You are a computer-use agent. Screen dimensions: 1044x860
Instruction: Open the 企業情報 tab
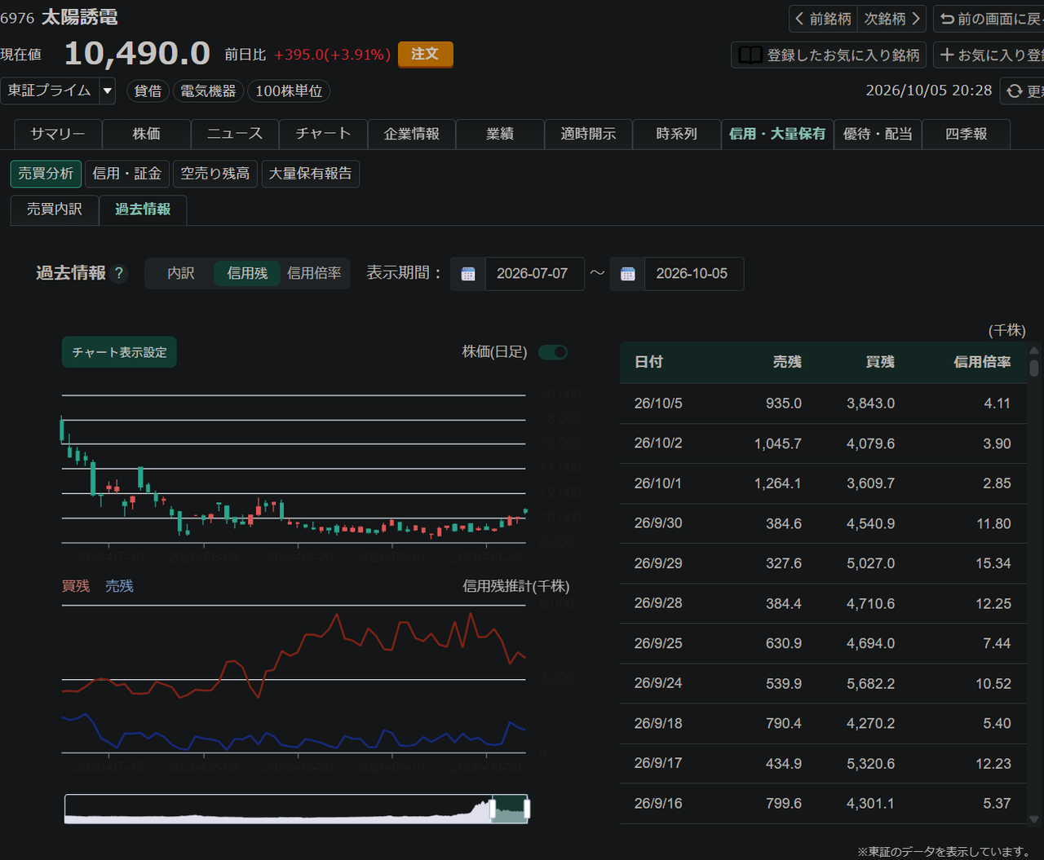click(412, 135)
